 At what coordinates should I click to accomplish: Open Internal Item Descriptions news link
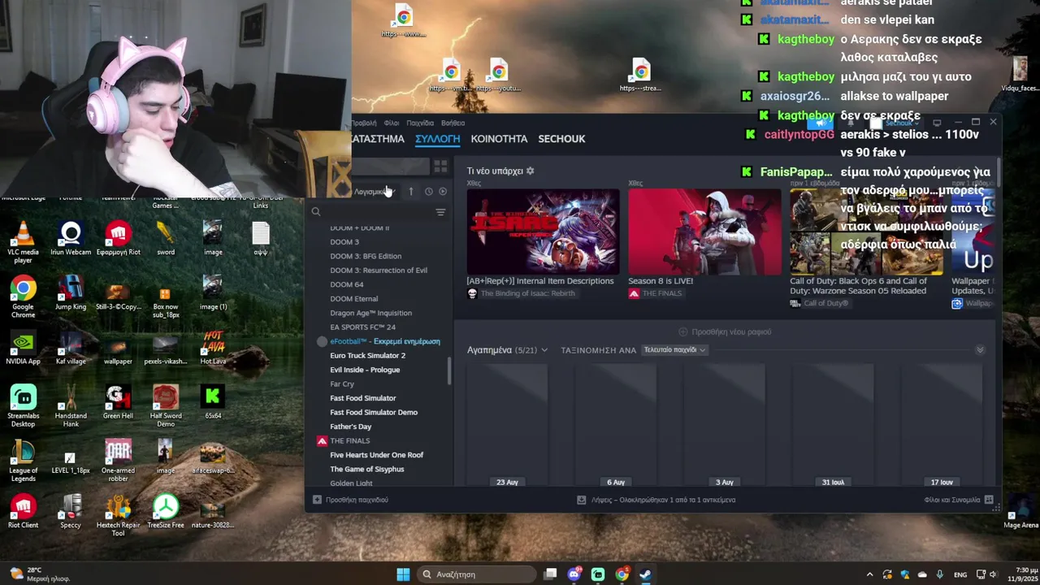coord(540,280)
